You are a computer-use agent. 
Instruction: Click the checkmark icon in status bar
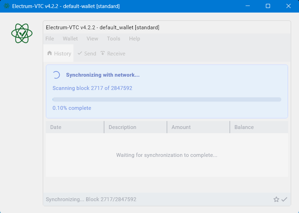(x=284, y=199)
